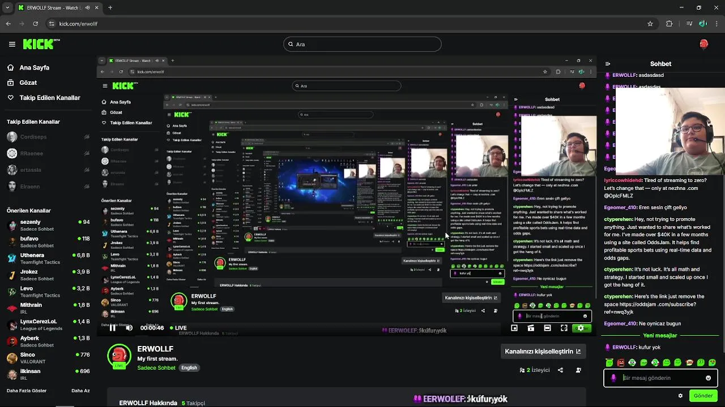Screen dimensions: 725x407
Task: Open recommended channel ikinsan
Action: (x=48, y=374)
